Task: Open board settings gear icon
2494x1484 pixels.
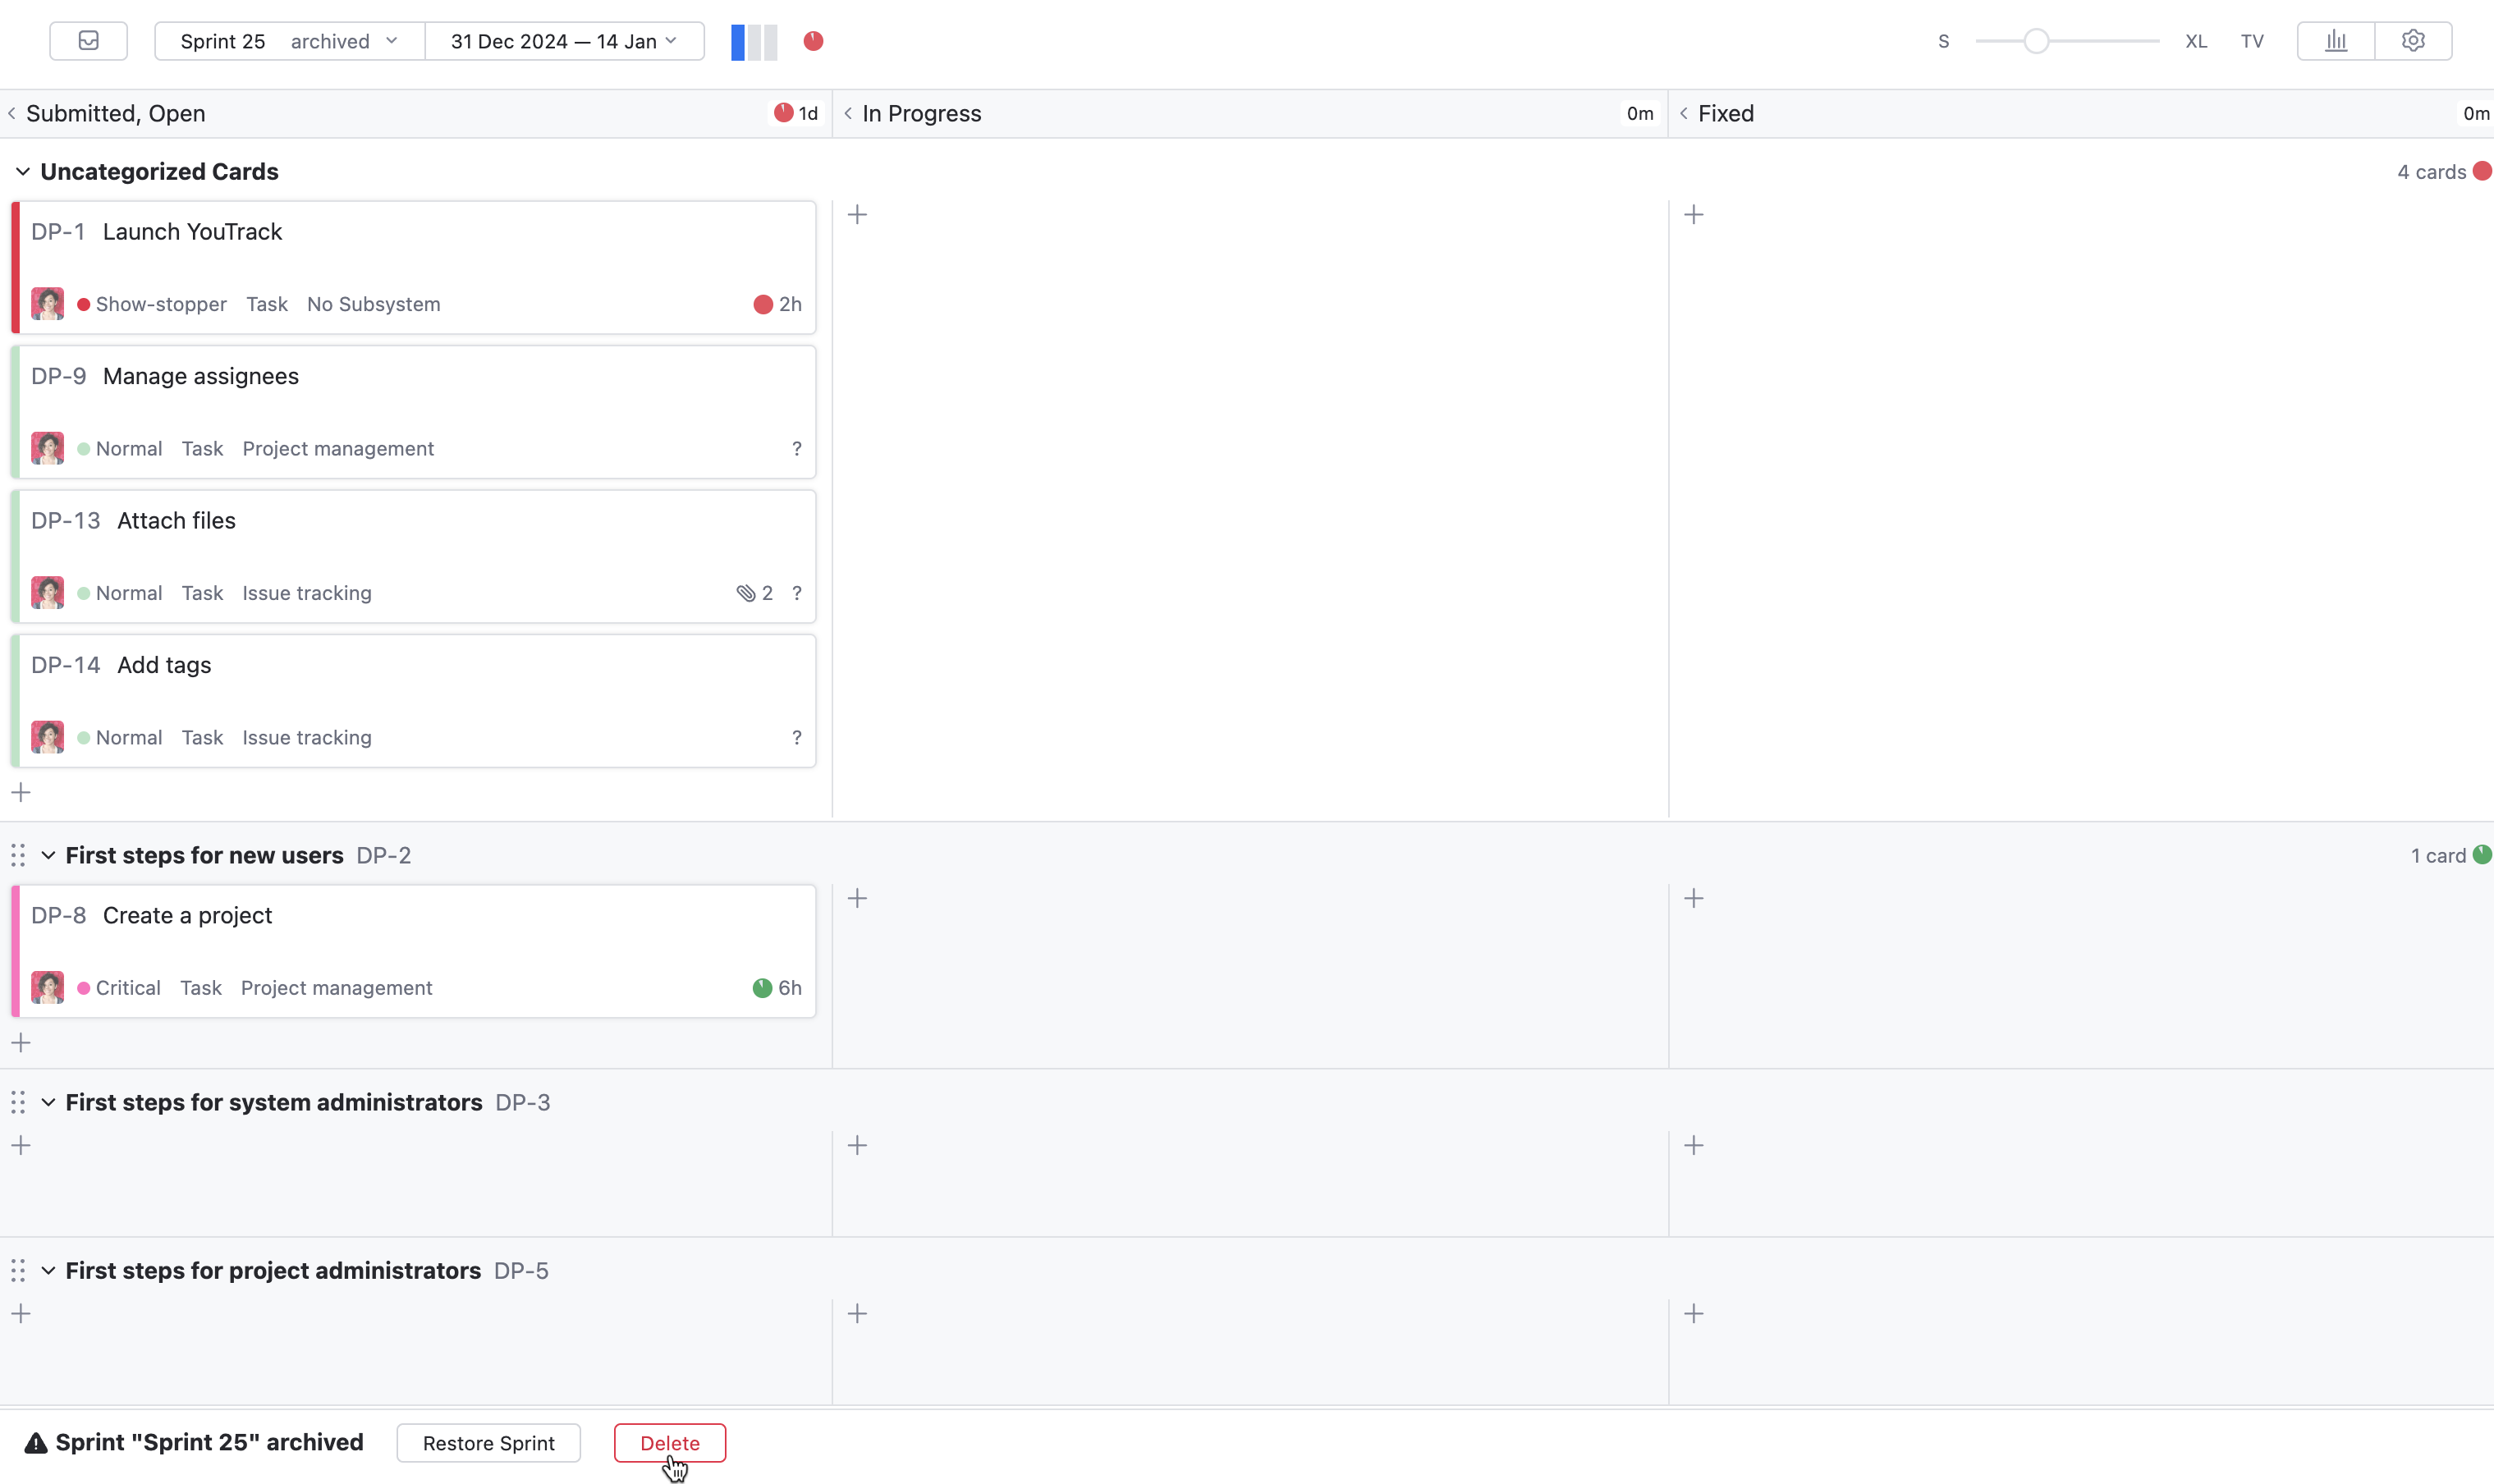Action: [2413, 41]
